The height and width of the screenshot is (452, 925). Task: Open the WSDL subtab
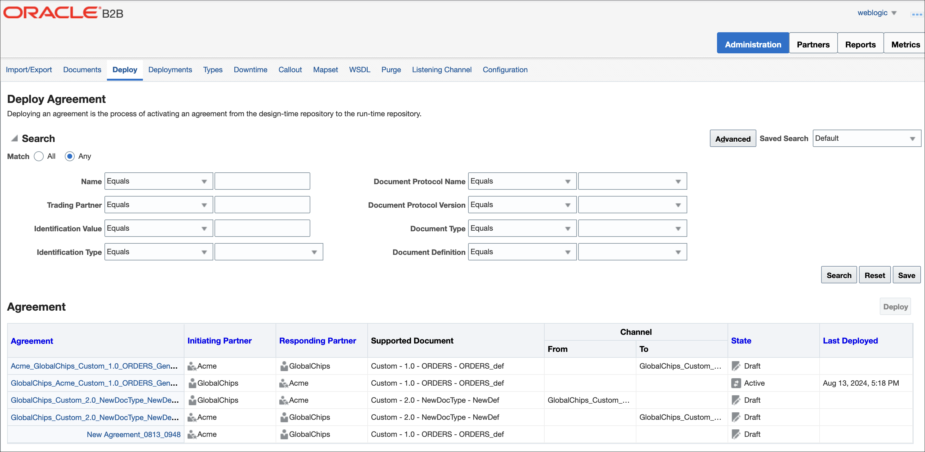[x=360, y=70]
